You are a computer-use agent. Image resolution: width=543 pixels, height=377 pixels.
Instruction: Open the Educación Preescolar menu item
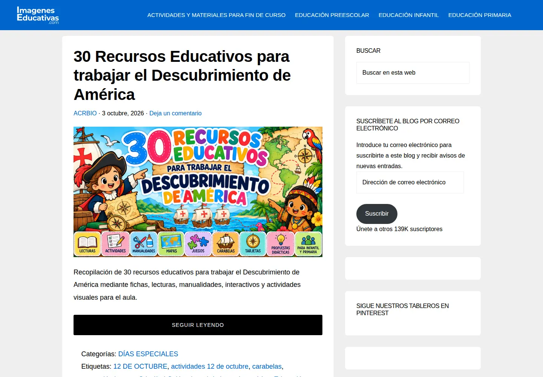pyautogui.click(x=332, y=15)
